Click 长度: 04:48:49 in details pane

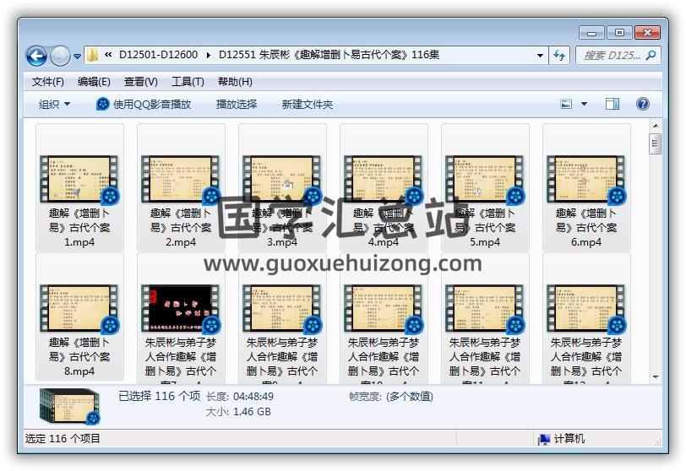[x=240, y=397]
